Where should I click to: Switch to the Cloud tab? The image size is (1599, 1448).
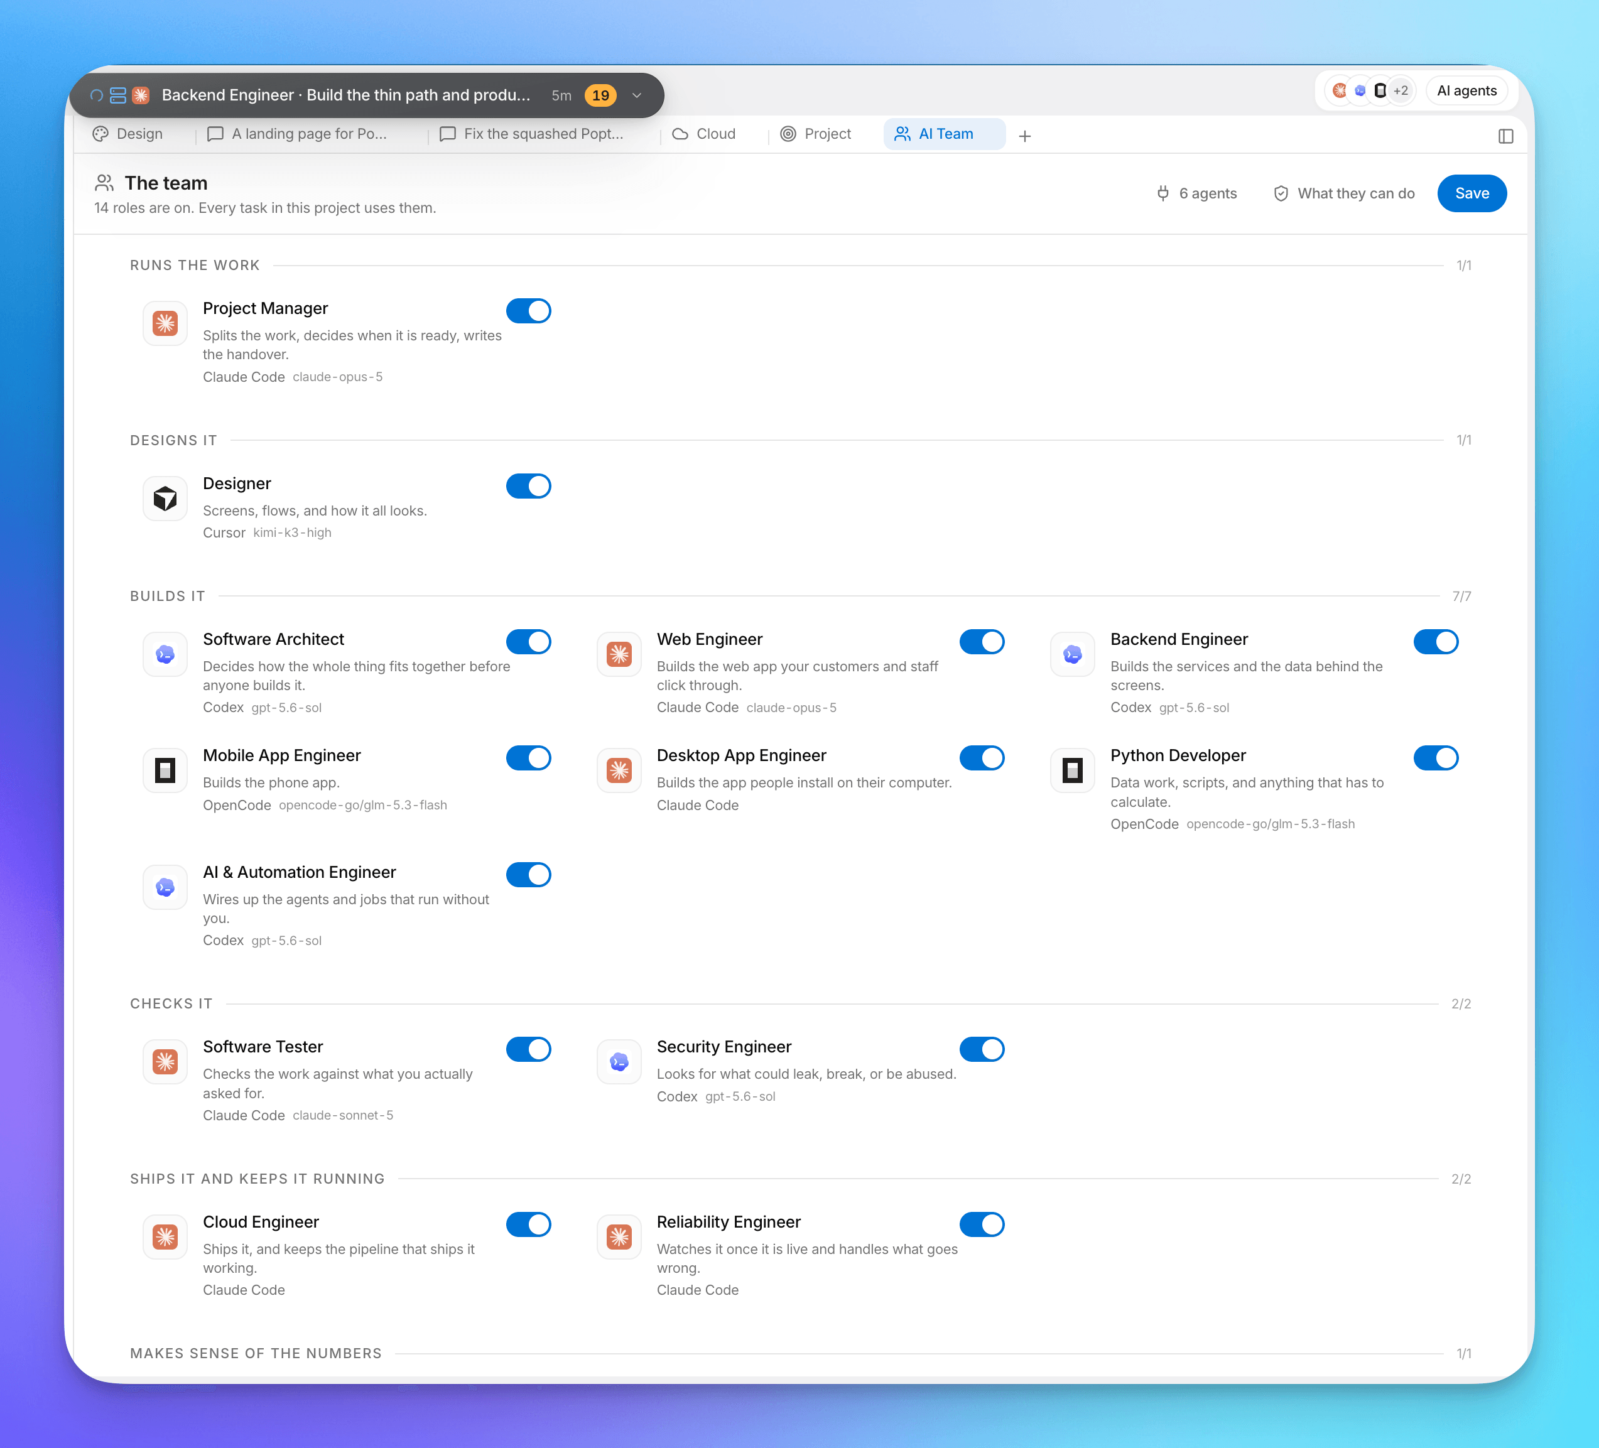[x=704, y=134]
